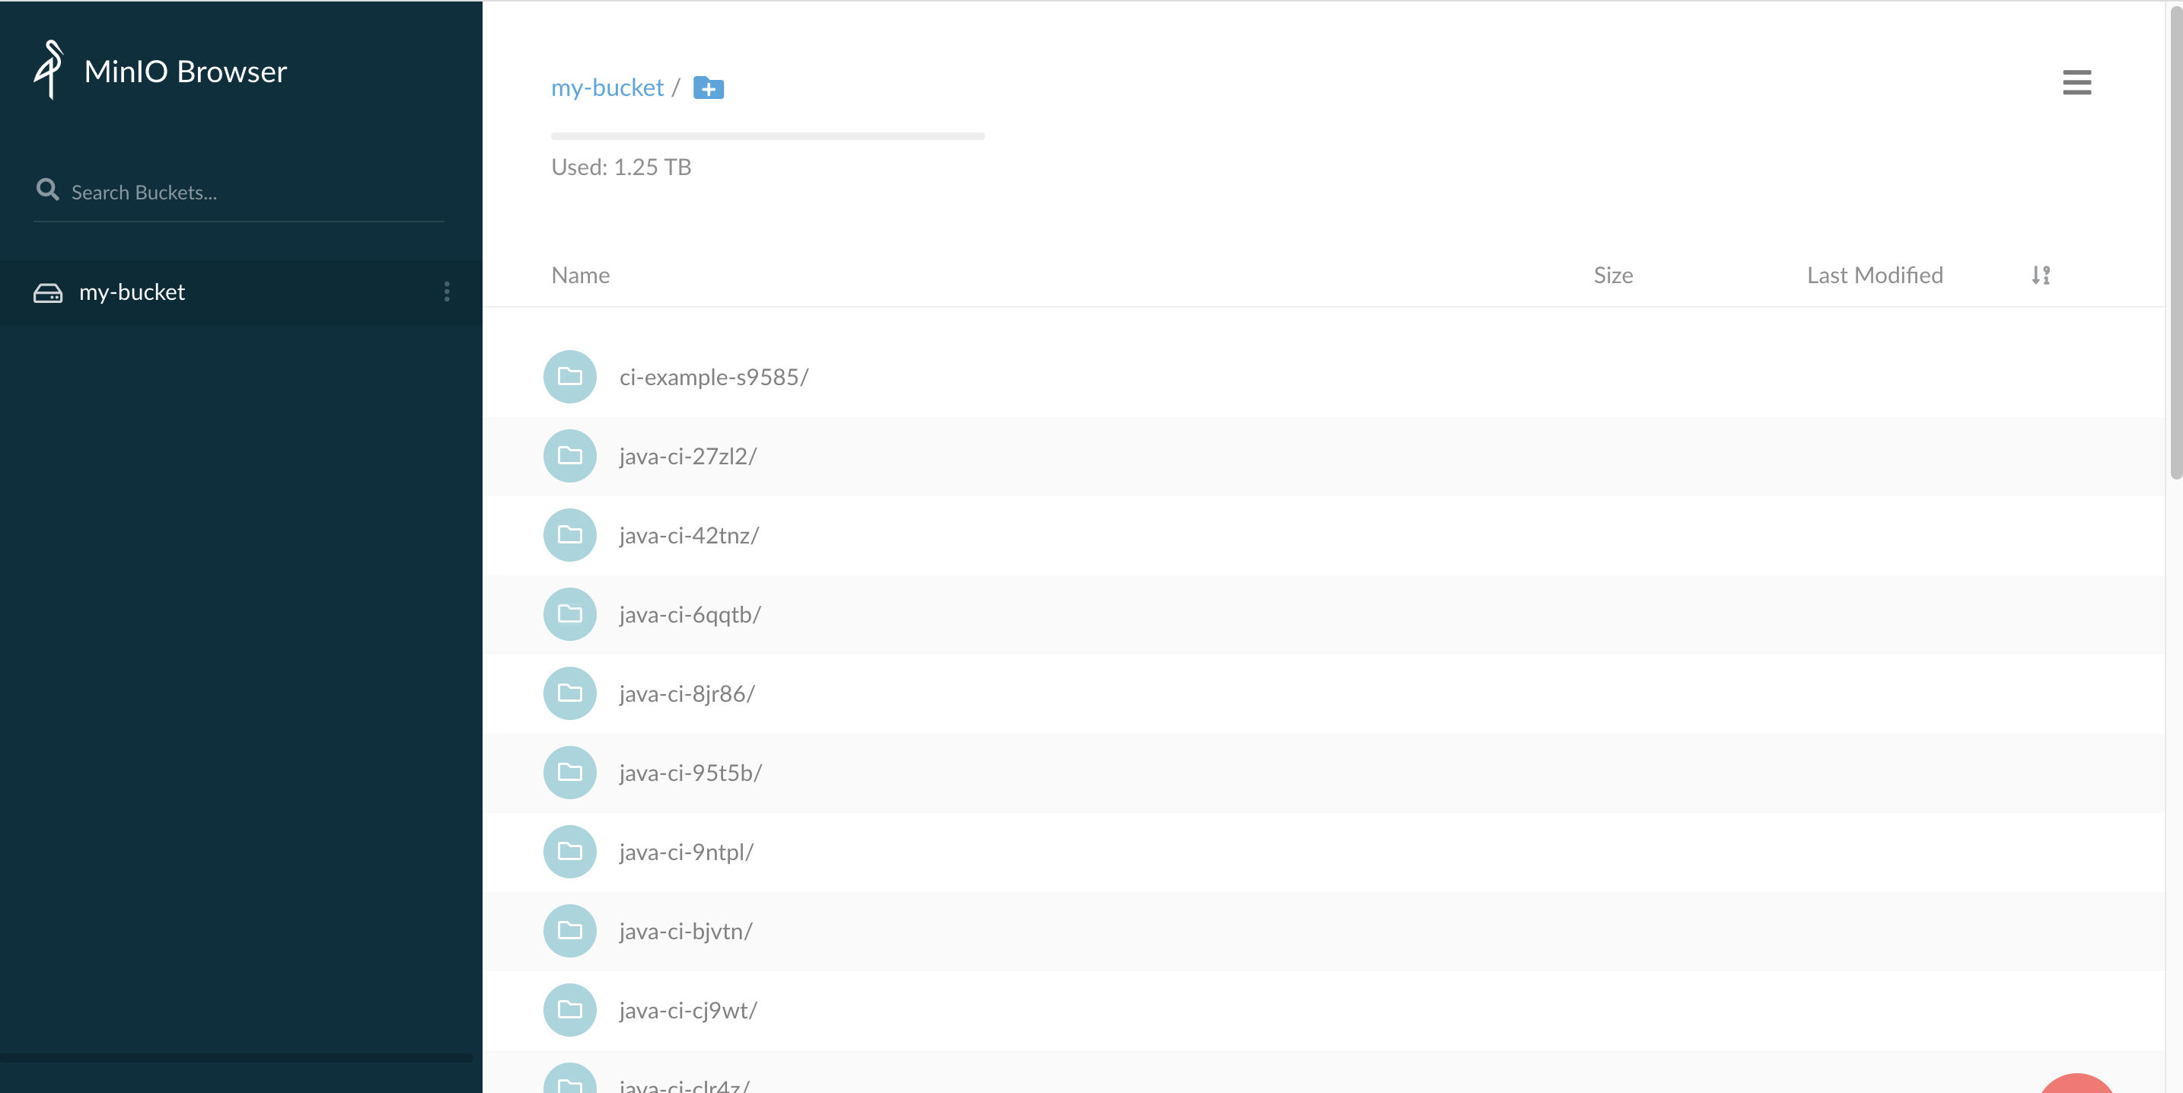The image size is (2183, 1093).
Task: Click the folder icon beside java-ci-27zl2
Action: coord(569,456)
